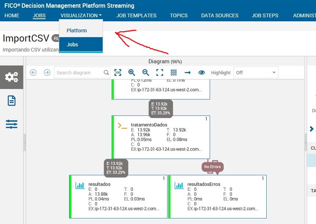Click the zoom in magnifier icon
The image size is (316, 224).
pos(132,72)
